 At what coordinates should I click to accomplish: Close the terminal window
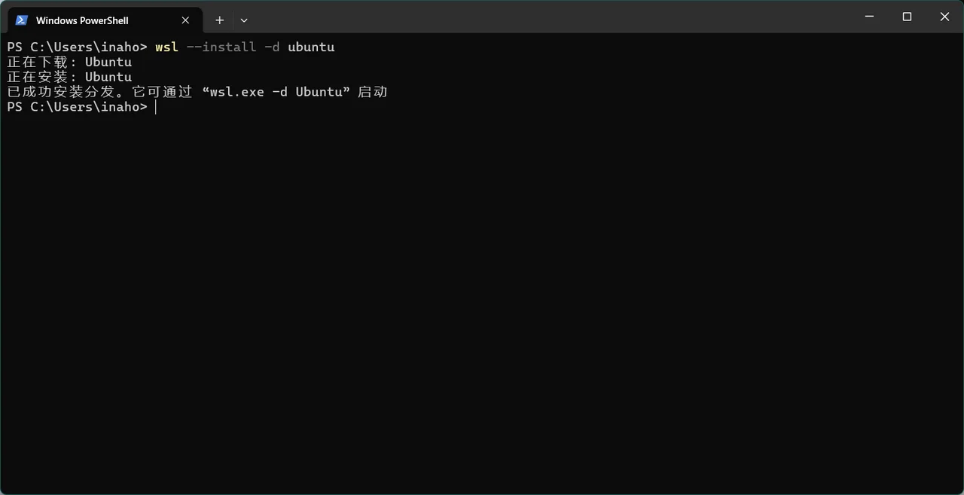point(944,17)
